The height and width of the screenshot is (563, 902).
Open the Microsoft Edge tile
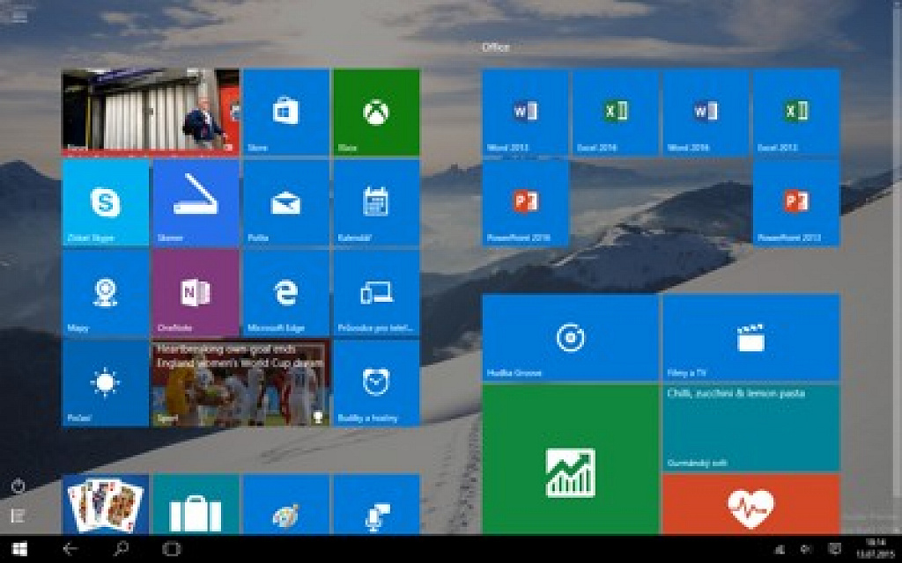click(x=286, y=293)
